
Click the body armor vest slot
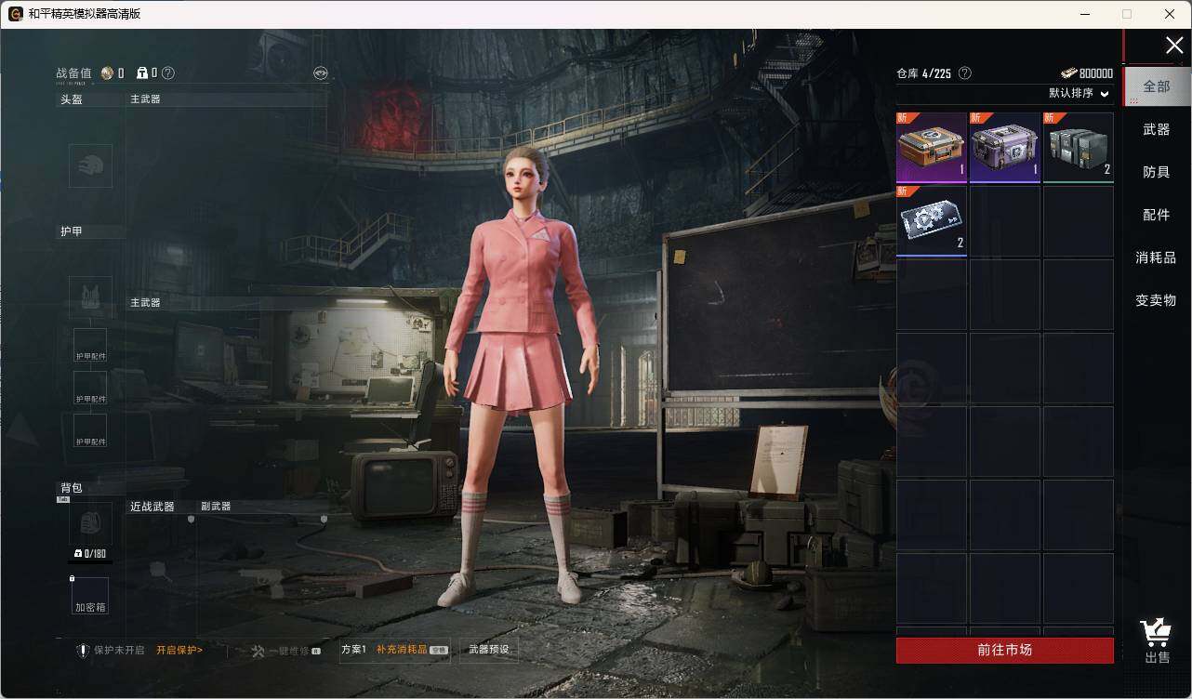(91, 297)
